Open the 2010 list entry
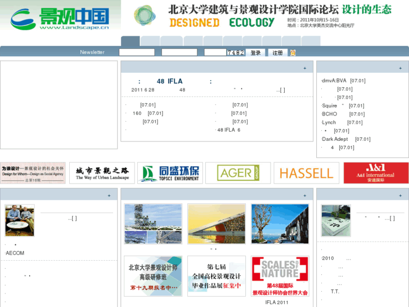Screen dimensions: 409x307 coord(336,258)
